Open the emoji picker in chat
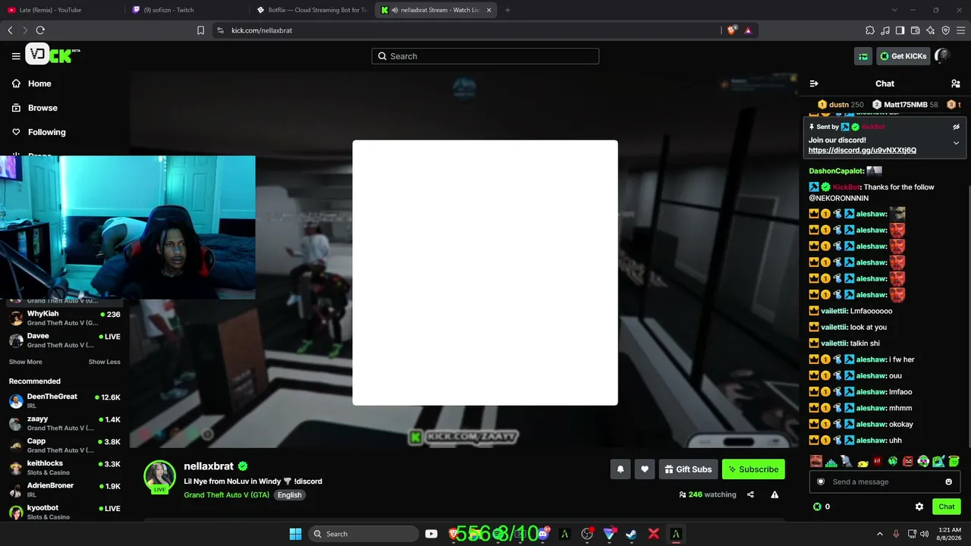The image size is (971, 546). click(x=949, y=482)
